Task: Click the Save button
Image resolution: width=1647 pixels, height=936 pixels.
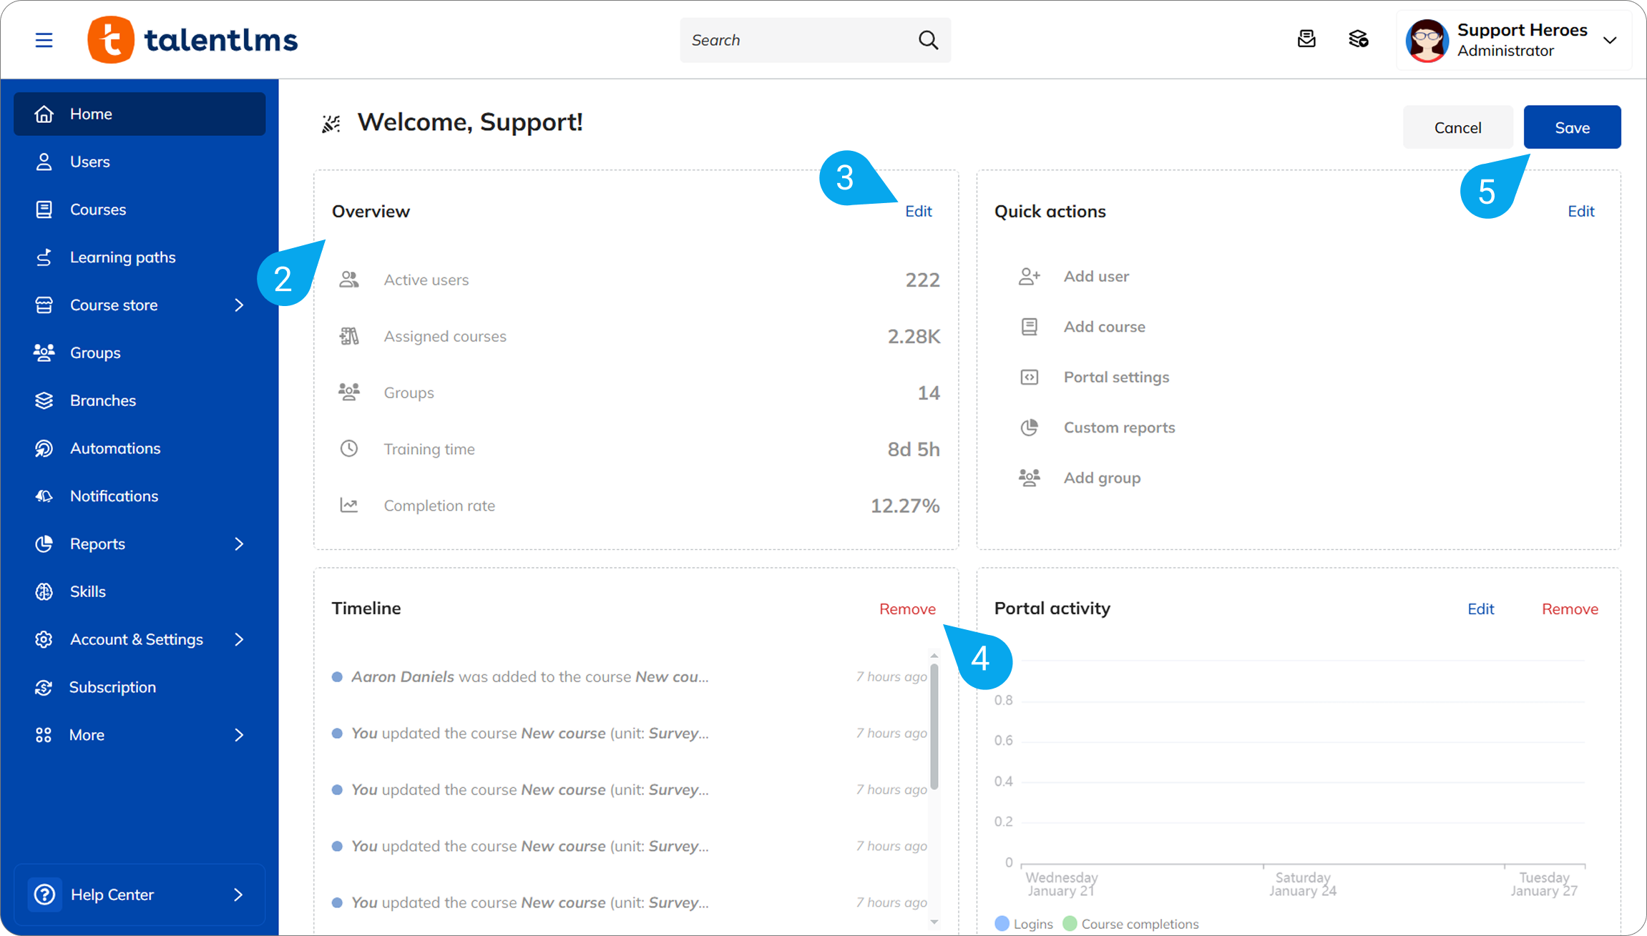Action: (1572, 127)
